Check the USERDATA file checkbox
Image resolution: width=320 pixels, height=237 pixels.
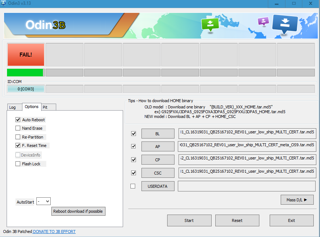pyautogui.click(x=133, y=186)
